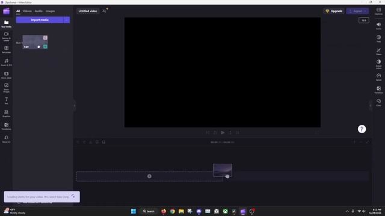
Task: Switch to the Videos media tab
Action: coord(27,11)
